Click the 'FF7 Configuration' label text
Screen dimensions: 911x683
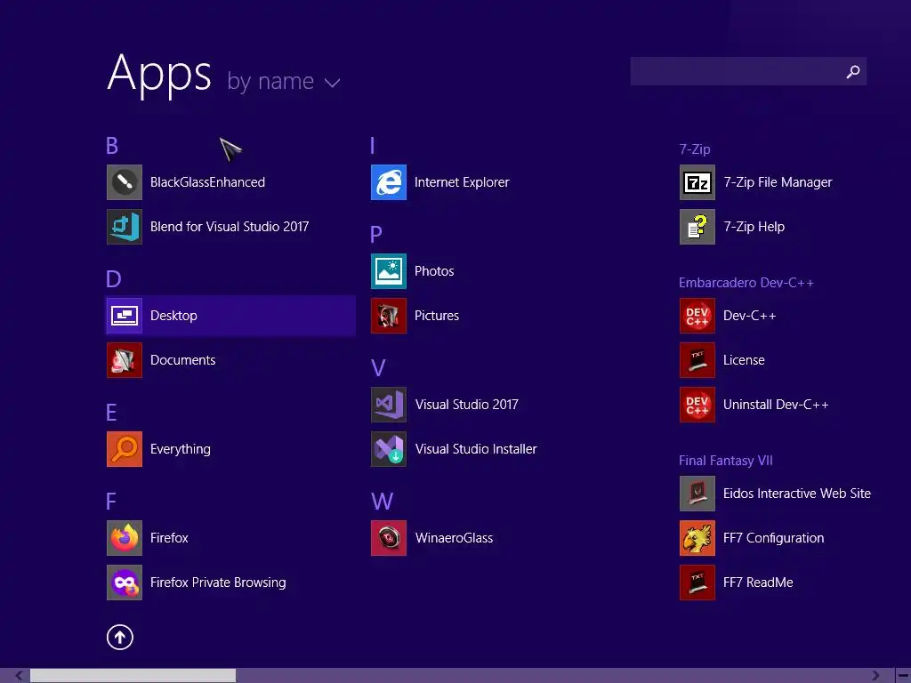coord(773,538)
